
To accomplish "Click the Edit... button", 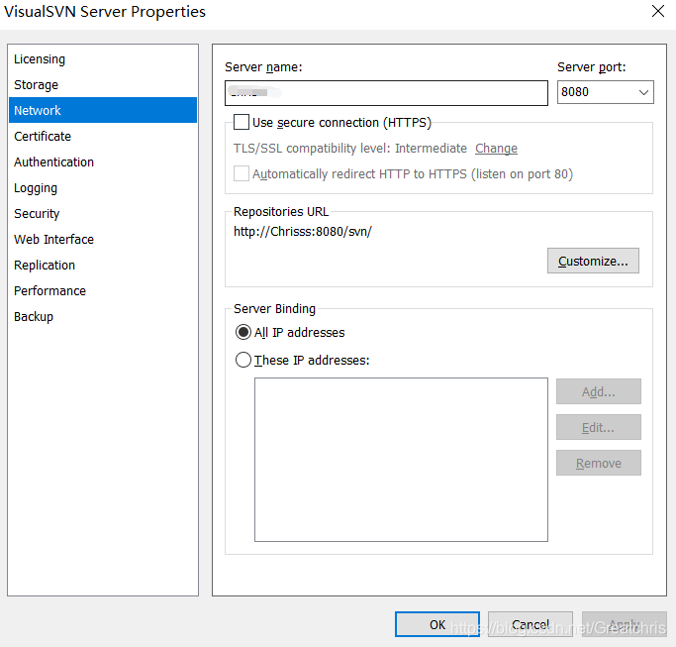I will (x=599, y=427).
